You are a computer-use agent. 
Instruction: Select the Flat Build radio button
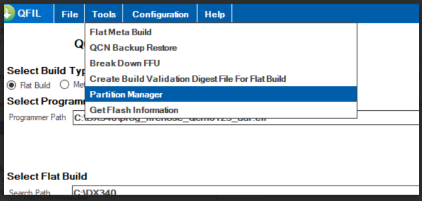tap(11, 85)
